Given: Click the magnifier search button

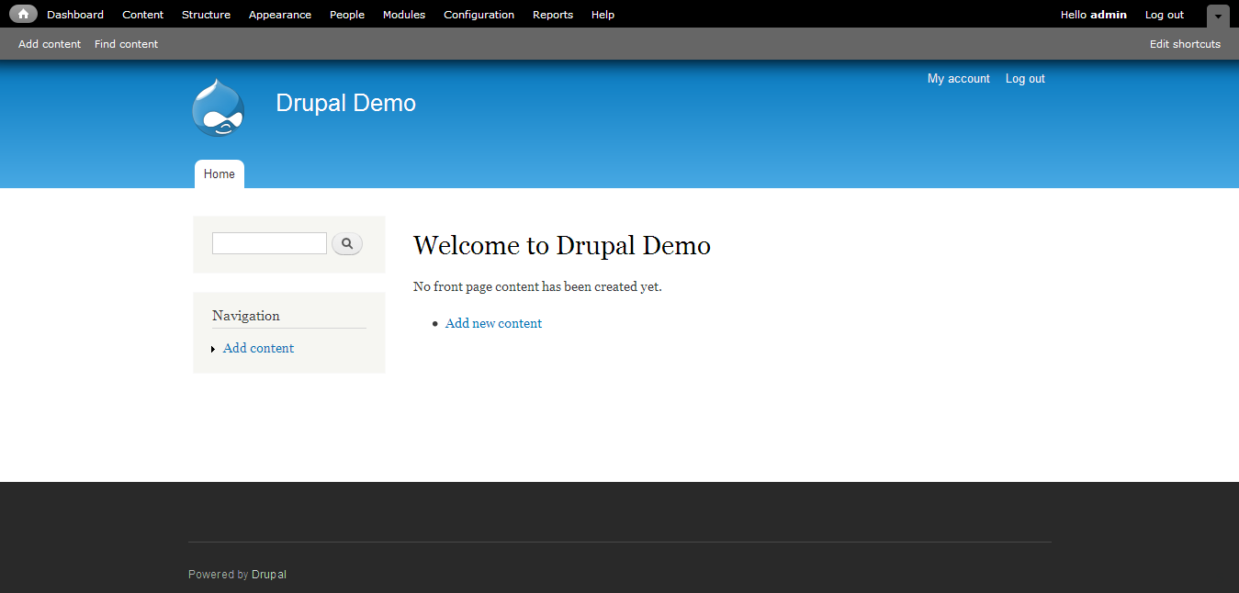Looking at the screenshot, I should (347, 243).
